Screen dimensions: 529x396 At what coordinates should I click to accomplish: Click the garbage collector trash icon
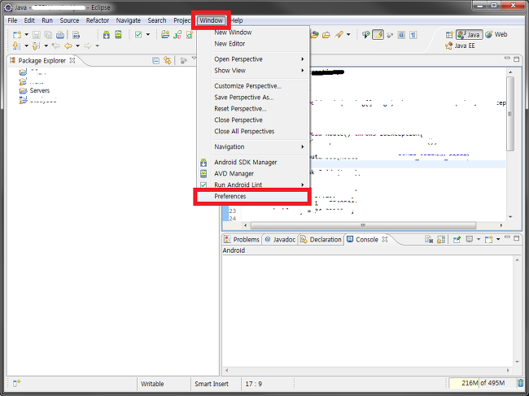point(521,383)
